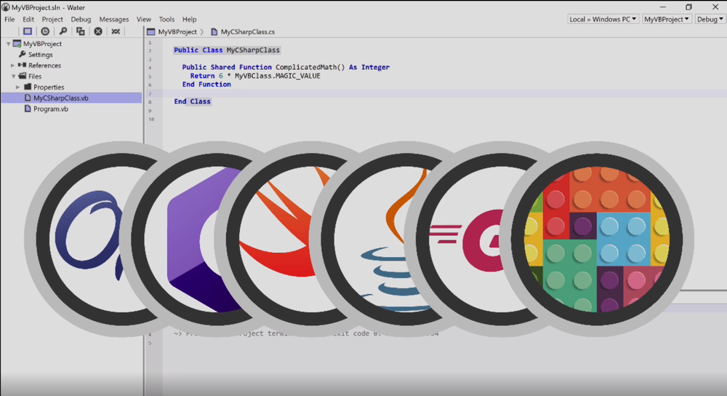The height and width of the screenshot is (396, 727).
Task: Open the Local » Windows PC dropdown
Action: [603, 19]
